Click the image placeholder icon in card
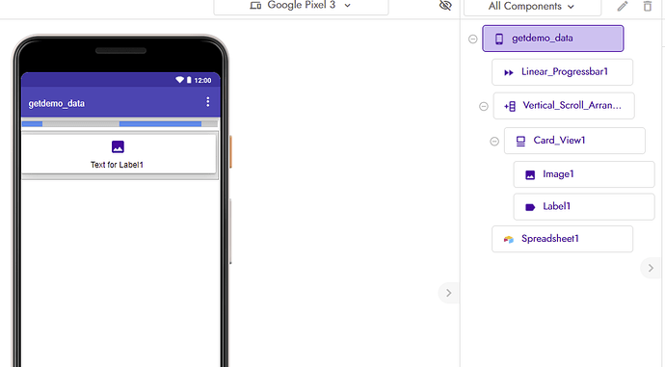This screenshot has height=367, width=665. click(118, 146)
